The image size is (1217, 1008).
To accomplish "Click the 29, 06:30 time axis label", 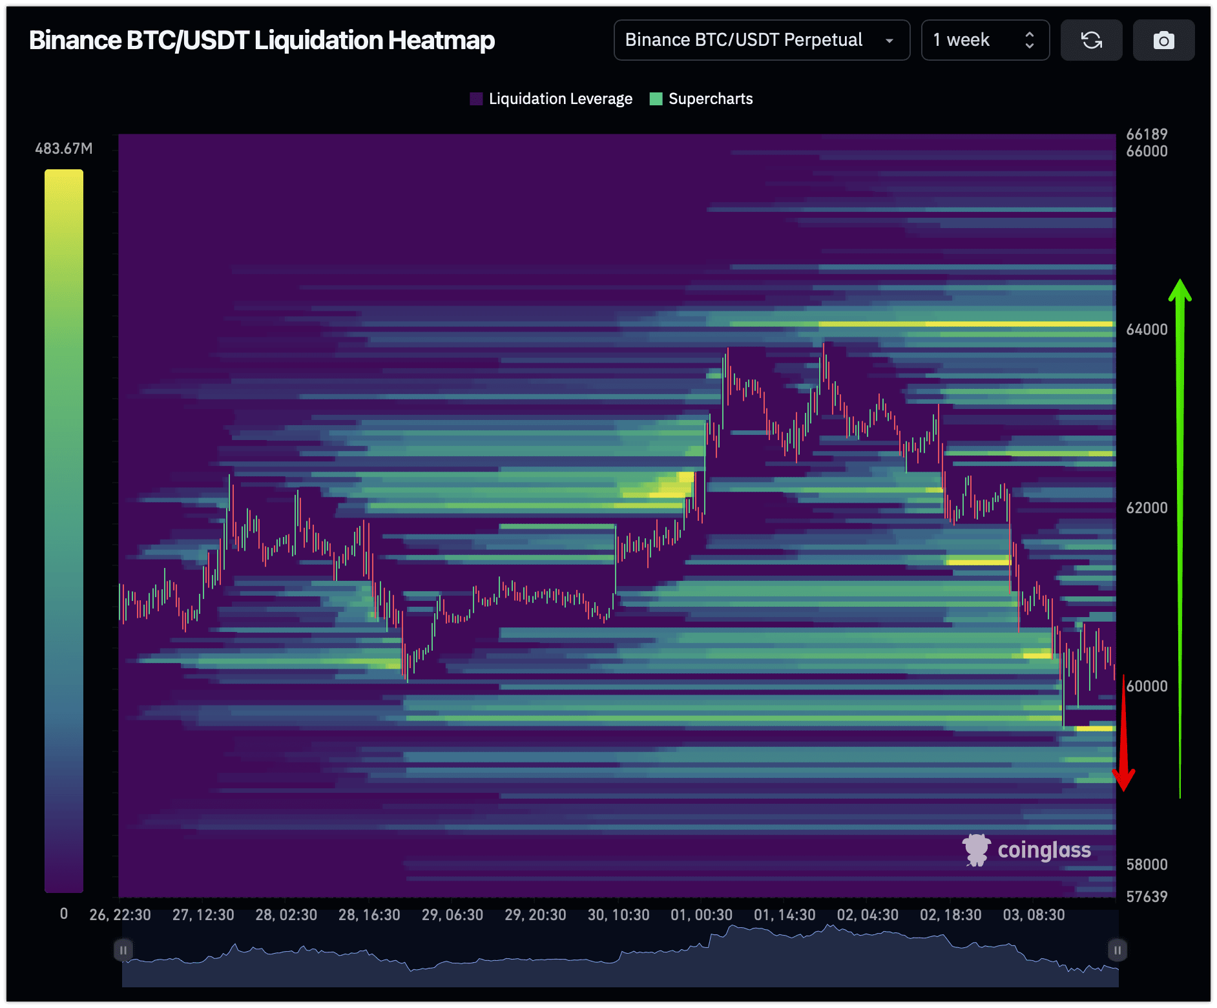I will coord(452,915).
